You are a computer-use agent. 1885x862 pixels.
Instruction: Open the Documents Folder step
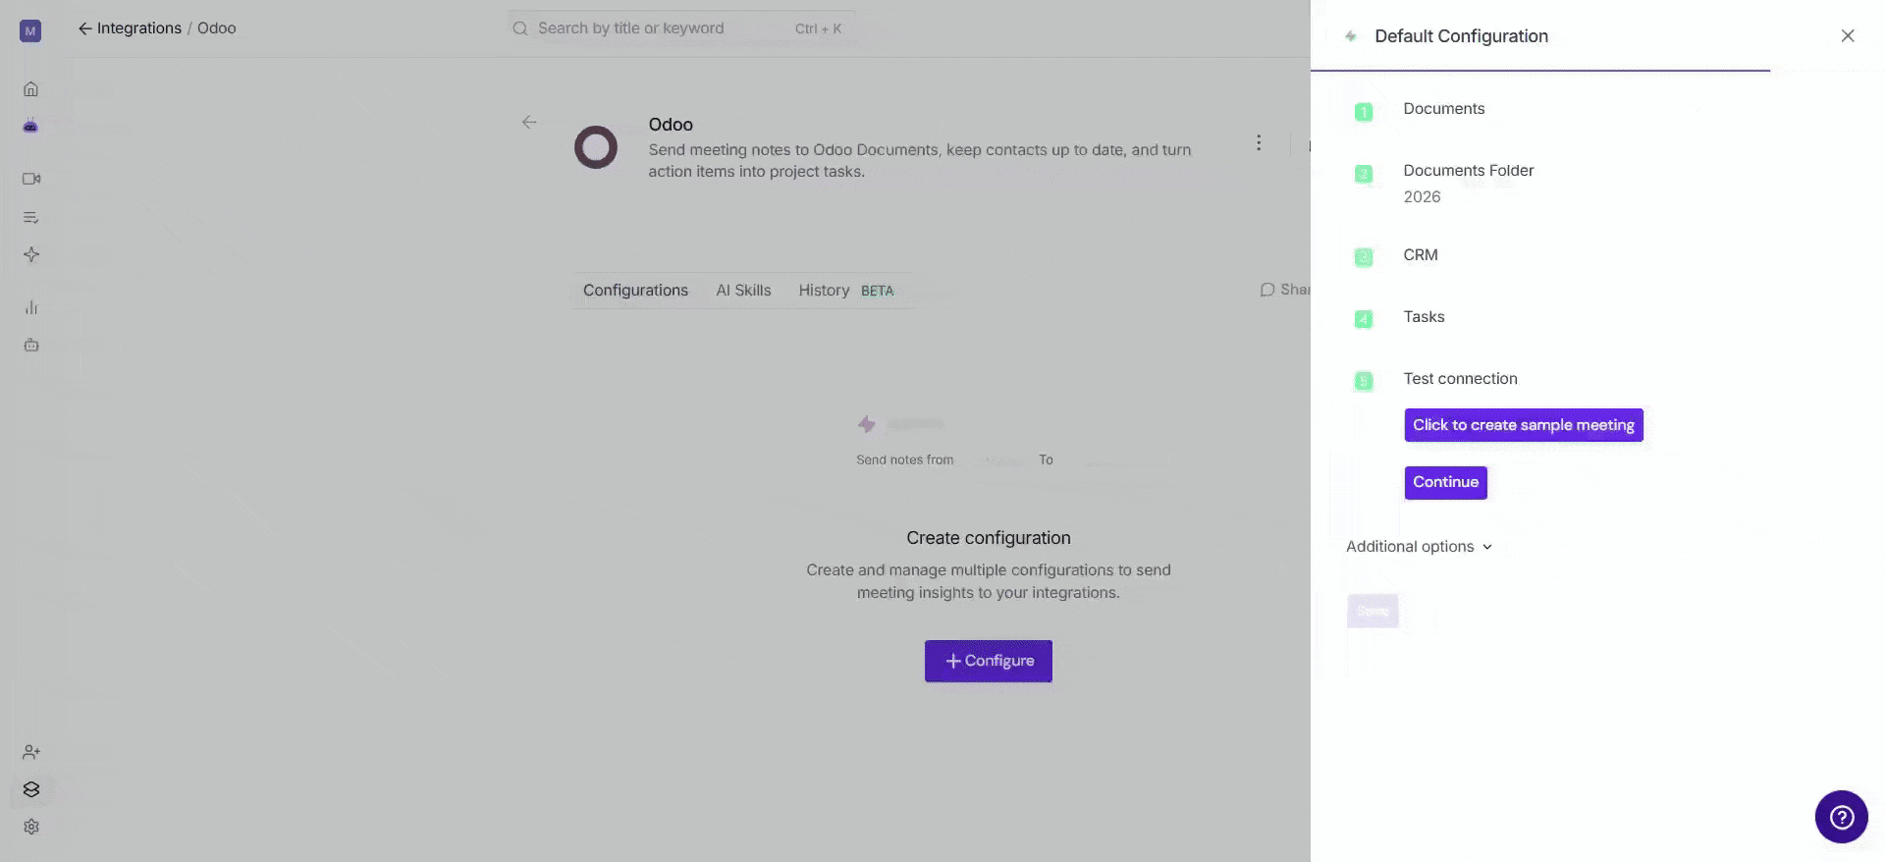tap(1468, 171)
